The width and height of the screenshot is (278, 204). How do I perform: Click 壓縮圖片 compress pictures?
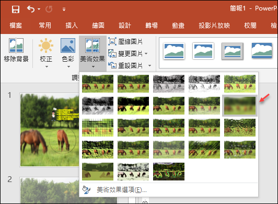coord(125,41)
